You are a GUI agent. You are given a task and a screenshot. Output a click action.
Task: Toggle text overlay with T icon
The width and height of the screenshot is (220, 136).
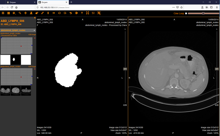pos(82,13)
